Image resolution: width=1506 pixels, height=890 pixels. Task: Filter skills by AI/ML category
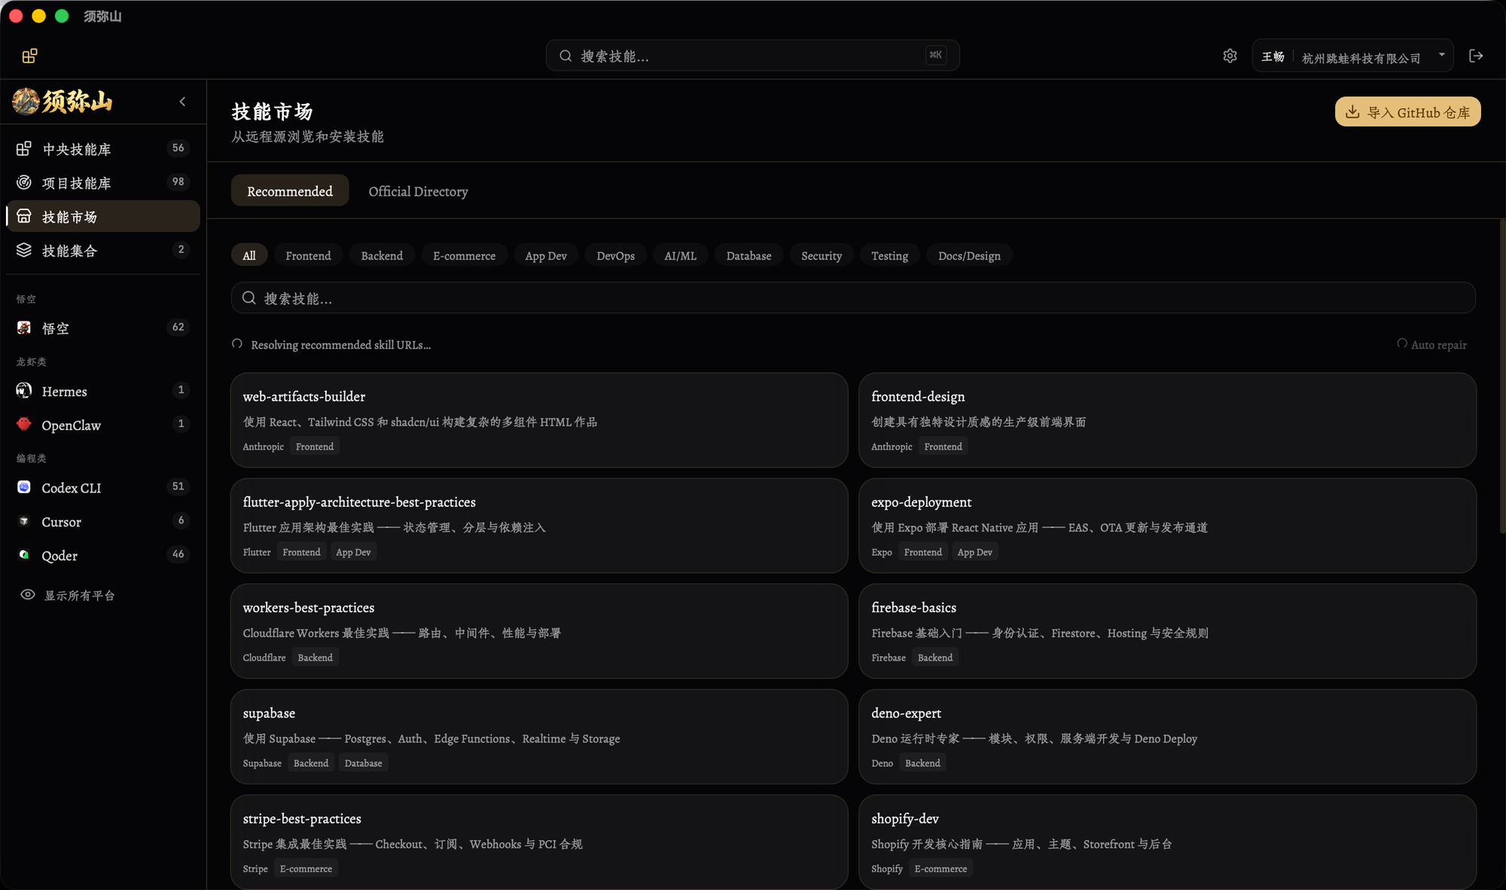(x=680, y=255)
